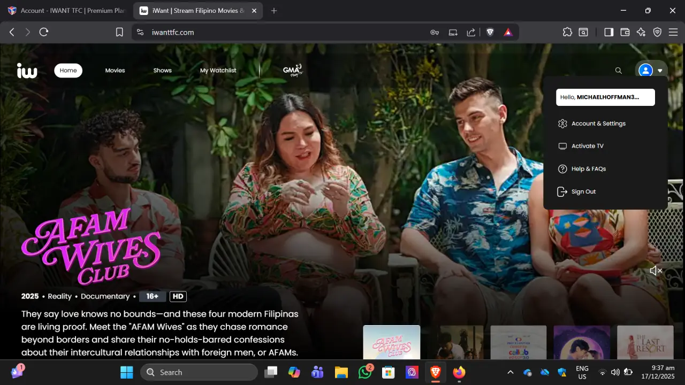Open Firefox from the taskbar
Screen dimensions: 685x385
point(459,372)
